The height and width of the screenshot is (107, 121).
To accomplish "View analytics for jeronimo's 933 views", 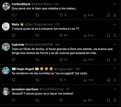I will tap(88, 100).
